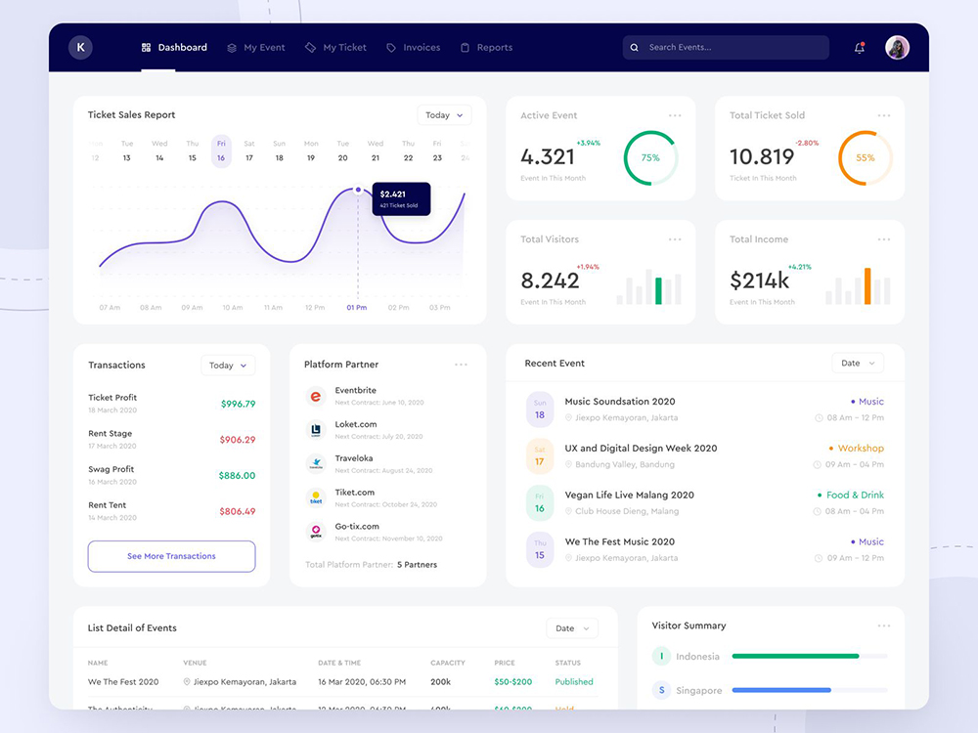Open Music Soundsation 2020 event

[620, 402]
